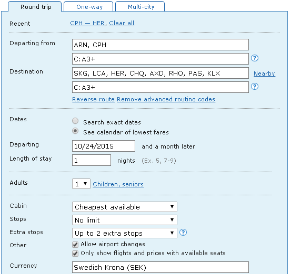Open the Stops dropdown showing No limit
This screenshot has height=274, width=291.
pos(125,220)
